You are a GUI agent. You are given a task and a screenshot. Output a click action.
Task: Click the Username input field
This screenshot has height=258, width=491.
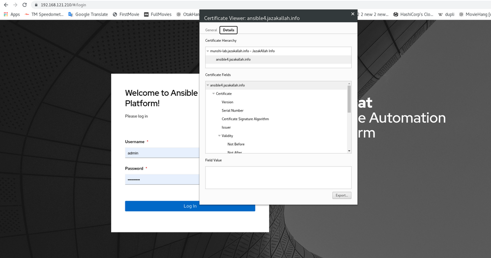point(162,153)
